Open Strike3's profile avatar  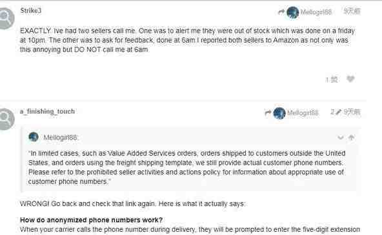(6, 18)
